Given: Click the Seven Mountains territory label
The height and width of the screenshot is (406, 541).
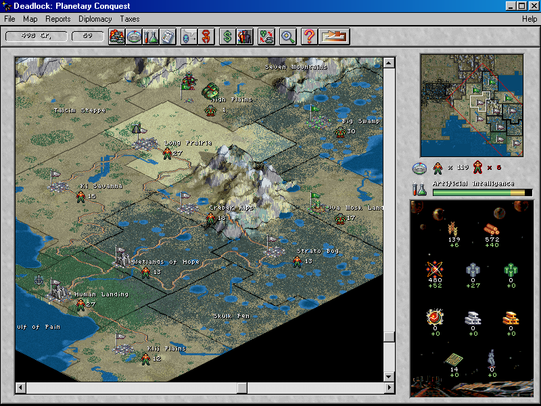Looking at the screenshot, I should [296, 67].
